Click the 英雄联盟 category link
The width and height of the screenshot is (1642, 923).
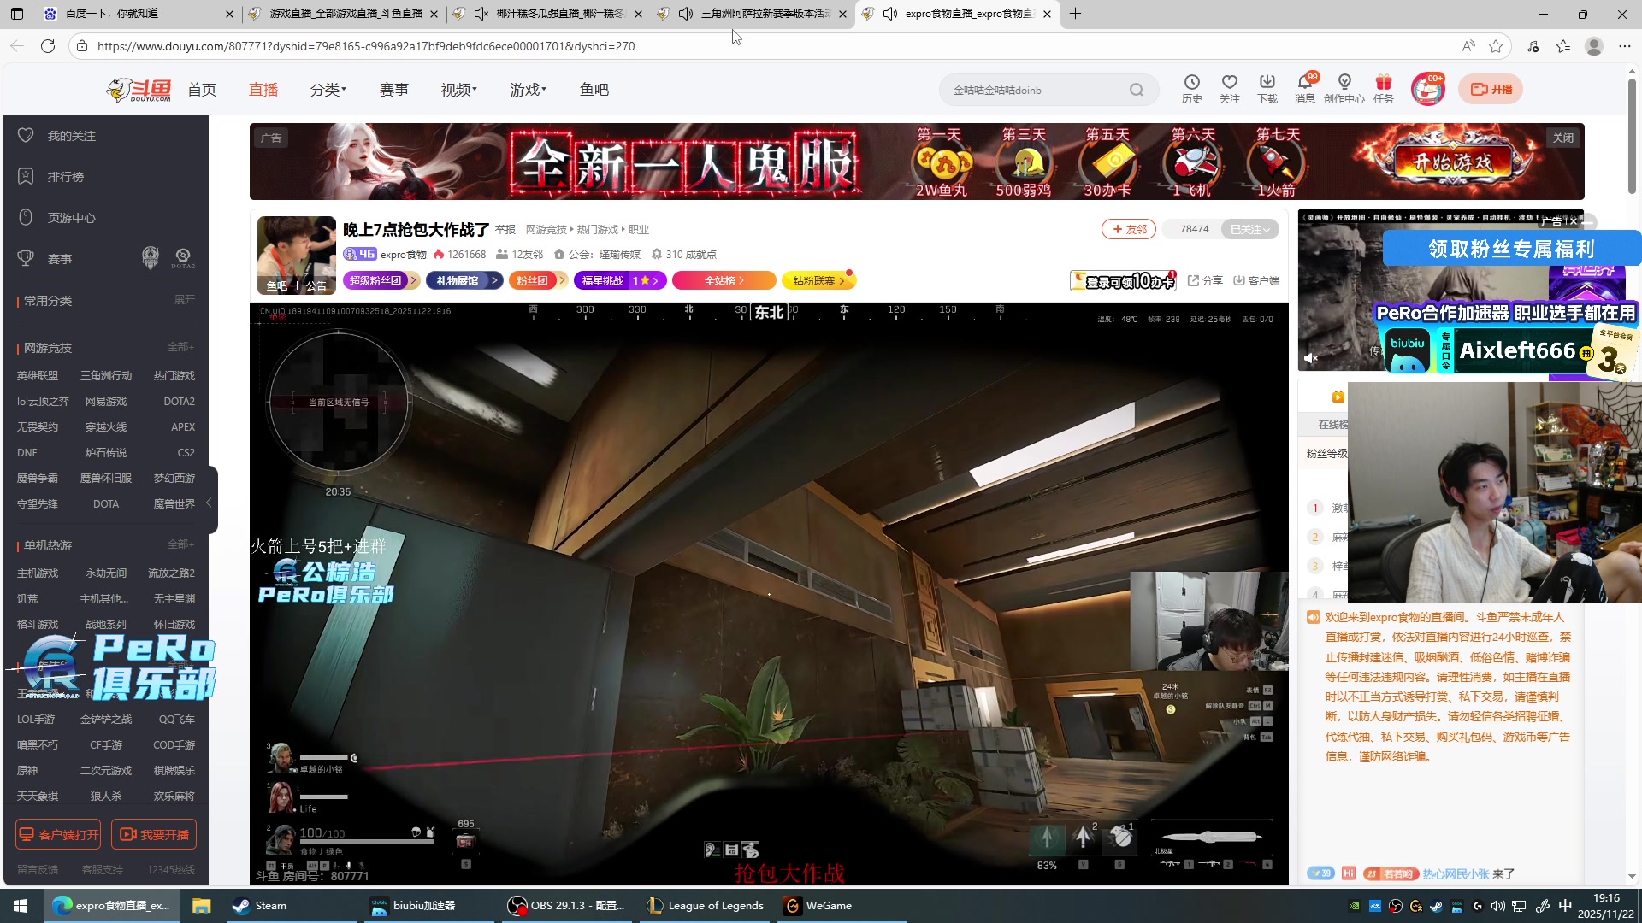pos(38,376)
